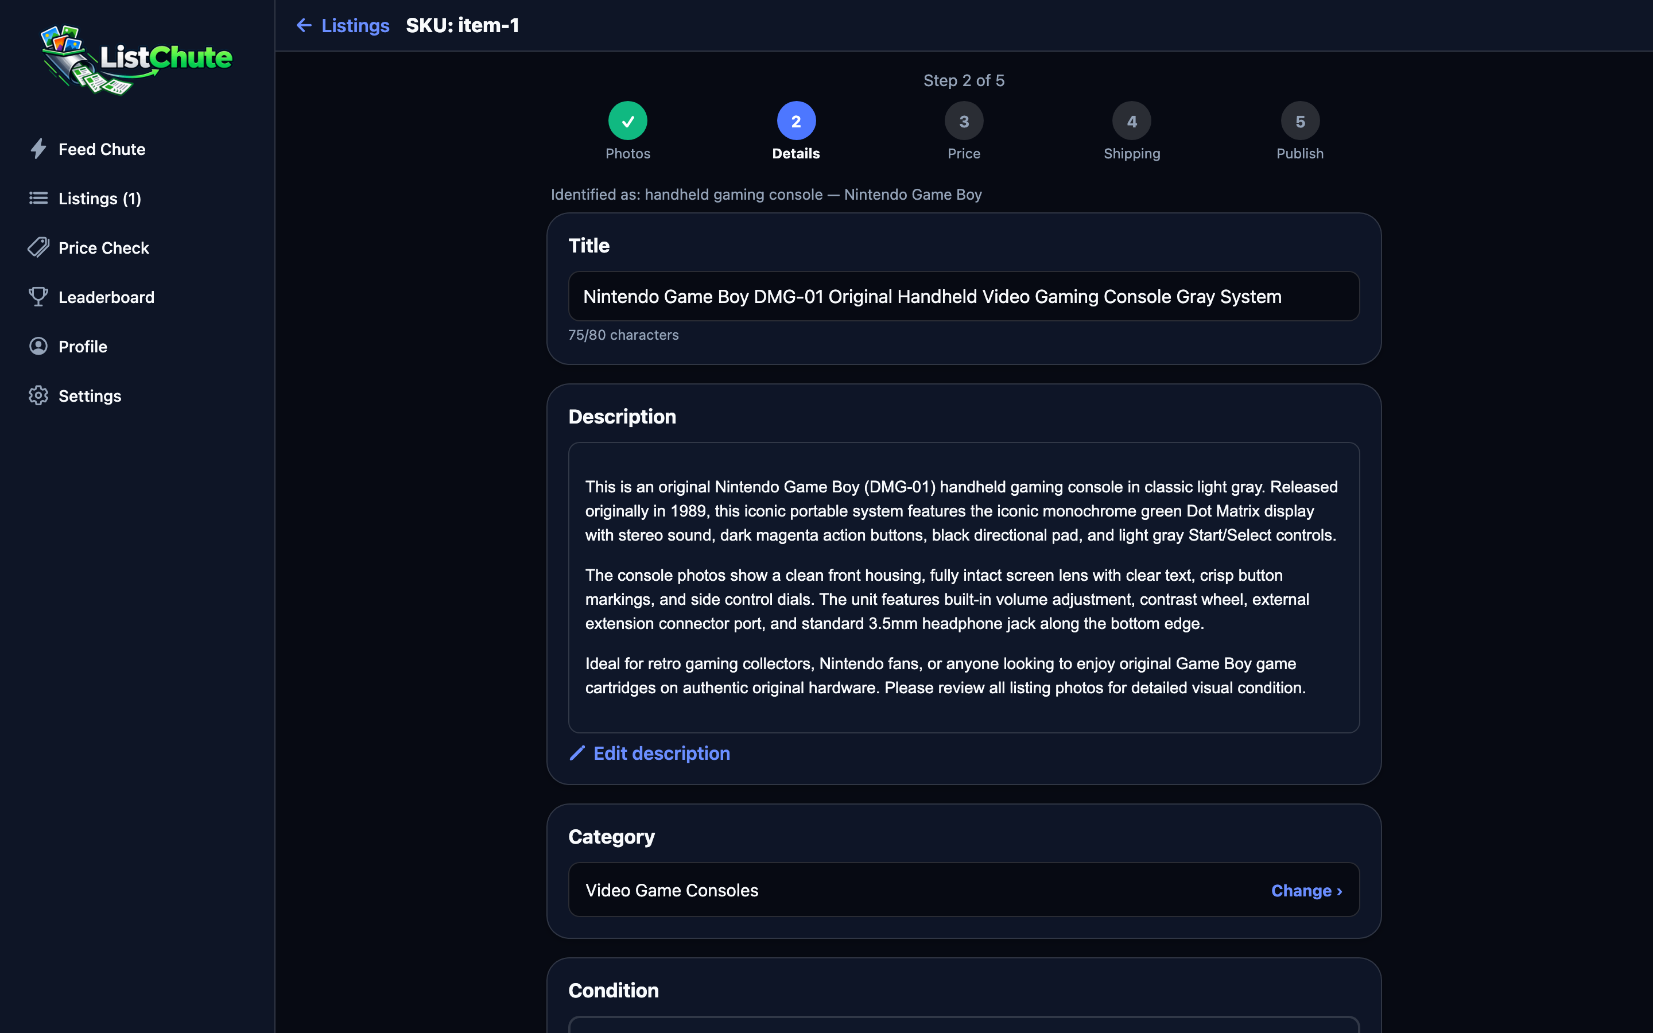Click the Description section heading
Screen dimensions: 1653x1033
coord(622,416)
